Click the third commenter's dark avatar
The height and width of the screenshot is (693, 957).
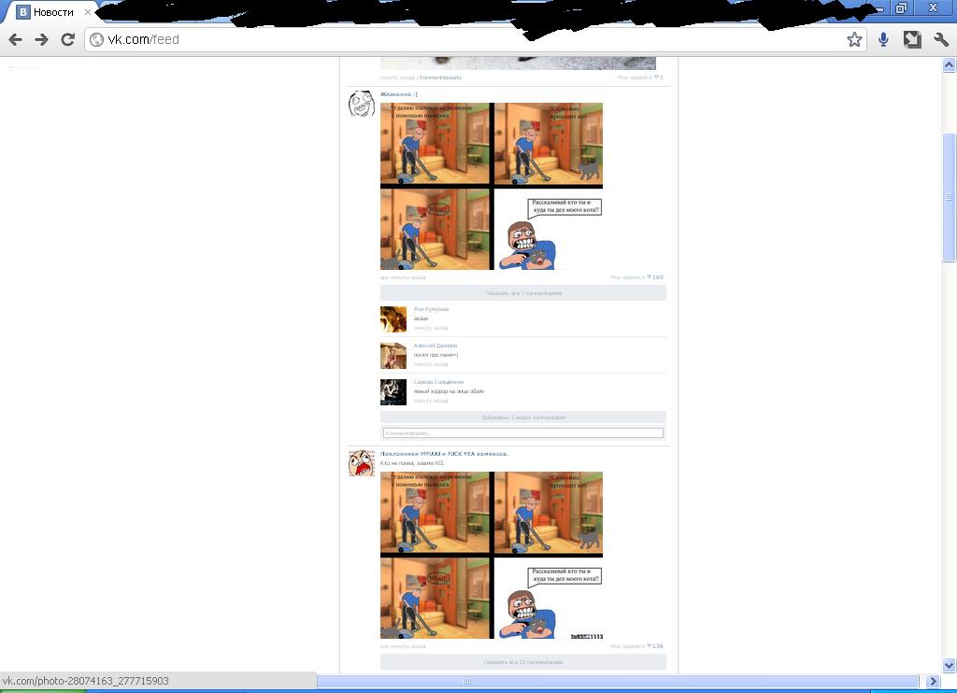pos(393,392)
